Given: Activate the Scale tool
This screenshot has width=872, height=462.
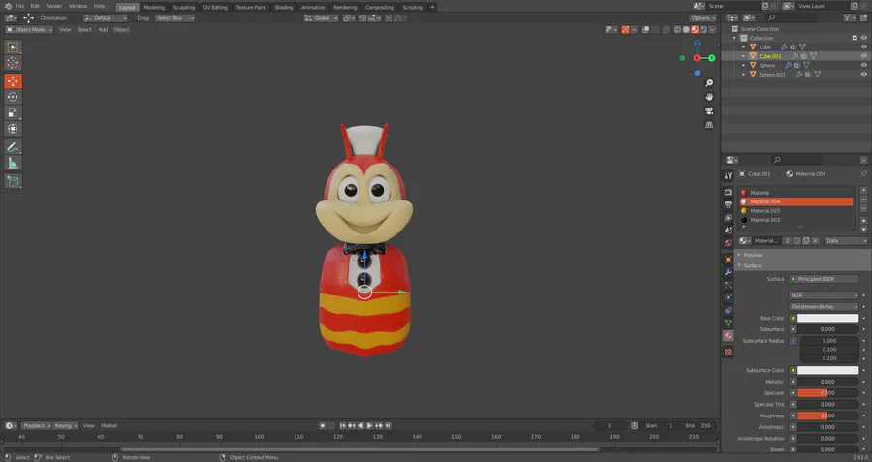Looking at the screenshot, I should click(13, 113).
